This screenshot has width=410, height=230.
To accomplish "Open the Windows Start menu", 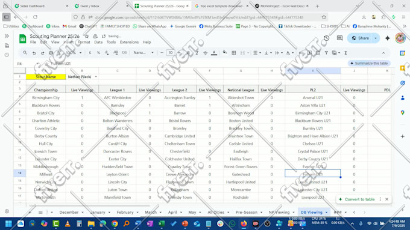I will coord(8,223).
